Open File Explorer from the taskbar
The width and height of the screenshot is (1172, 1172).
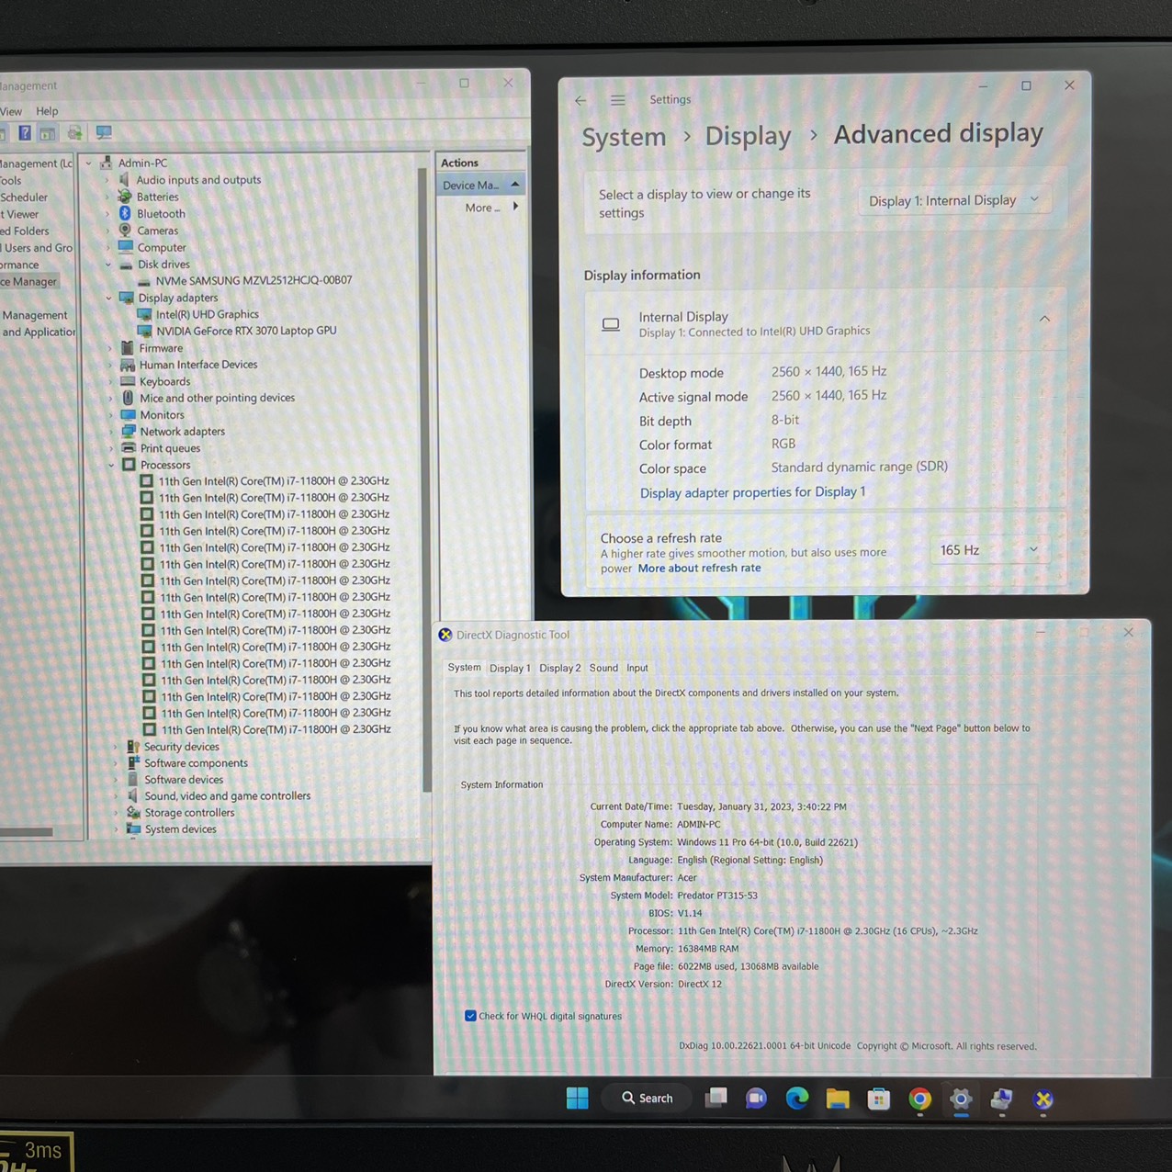click(x=838, y=1099)
